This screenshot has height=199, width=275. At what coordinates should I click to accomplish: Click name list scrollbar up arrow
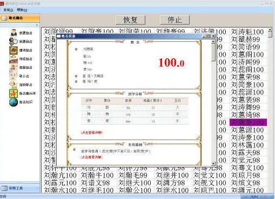[x=270, y=30]
